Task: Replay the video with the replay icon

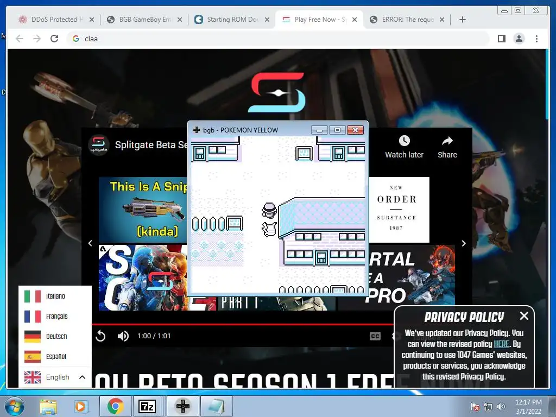Action: point(100,336)
